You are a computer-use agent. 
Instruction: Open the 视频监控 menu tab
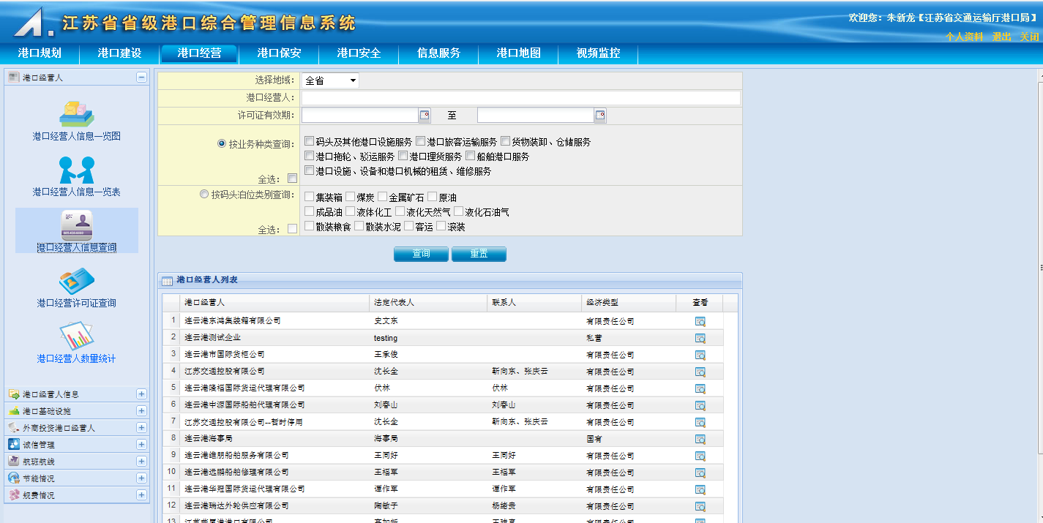598,53
